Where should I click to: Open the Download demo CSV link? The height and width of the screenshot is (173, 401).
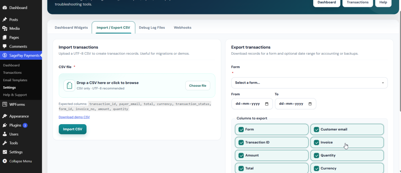74,117
